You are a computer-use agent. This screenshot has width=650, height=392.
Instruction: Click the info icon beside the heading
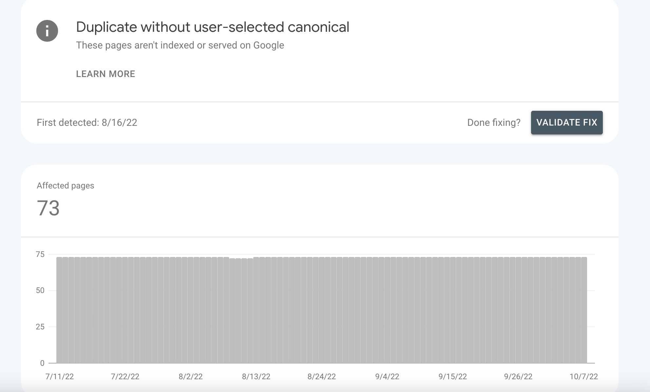(47, 31)
